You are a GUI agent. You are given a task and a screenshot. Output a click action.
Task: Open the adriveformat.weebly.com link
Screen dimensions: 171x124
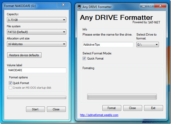pyautogui.click(x=99, y=115)
